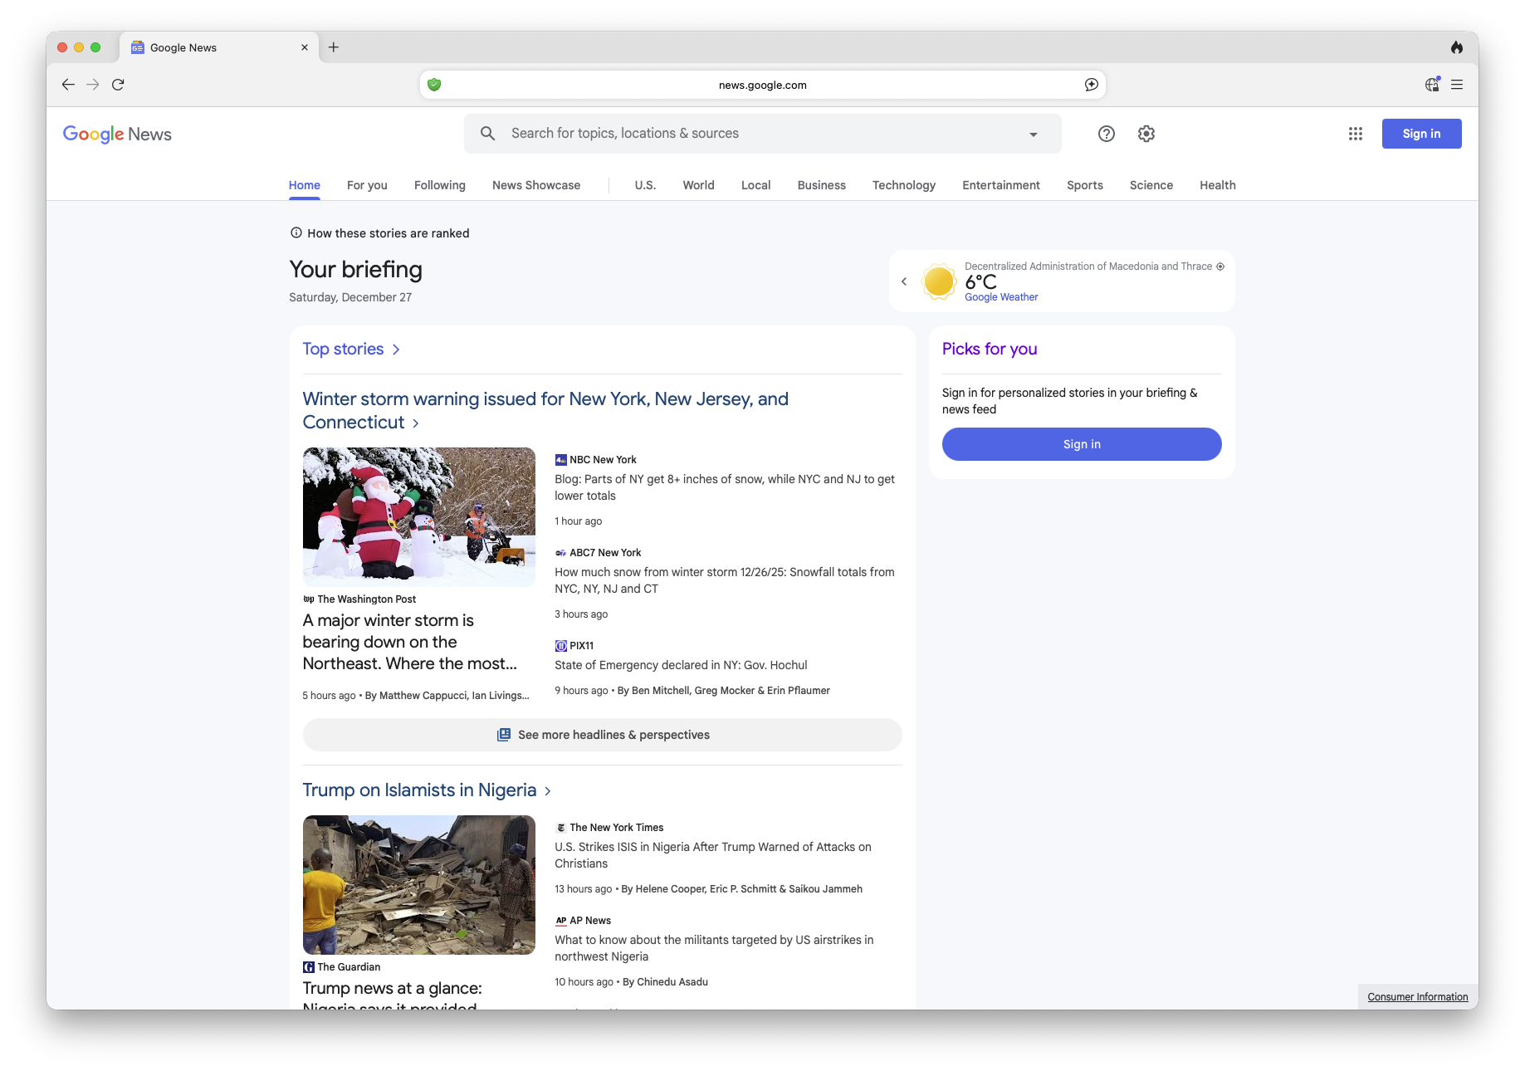
Task: Click the search topics input field
Action: 747,134
